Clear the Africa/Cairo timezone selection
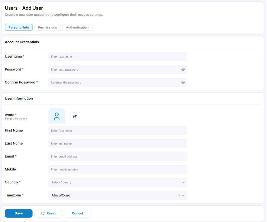 tap(179, 195)
